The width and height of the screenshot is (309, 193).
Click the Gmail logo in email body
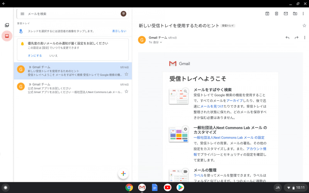pyautogui.click(x=180, y=64)
